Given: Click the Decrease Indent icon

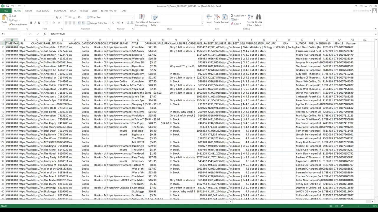Looking at the screenshot, I should pyautogui.click(x=79, y=23).
